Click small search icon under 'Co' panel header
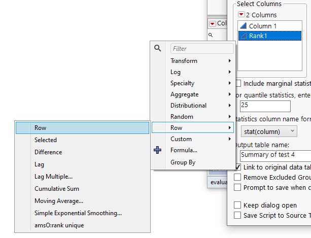The width and height of the screenshot is (311, 238). tap(211, 35)
